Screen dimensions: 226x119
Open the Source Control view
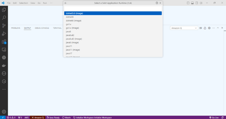pyautogui.click(x=4, y=26)
